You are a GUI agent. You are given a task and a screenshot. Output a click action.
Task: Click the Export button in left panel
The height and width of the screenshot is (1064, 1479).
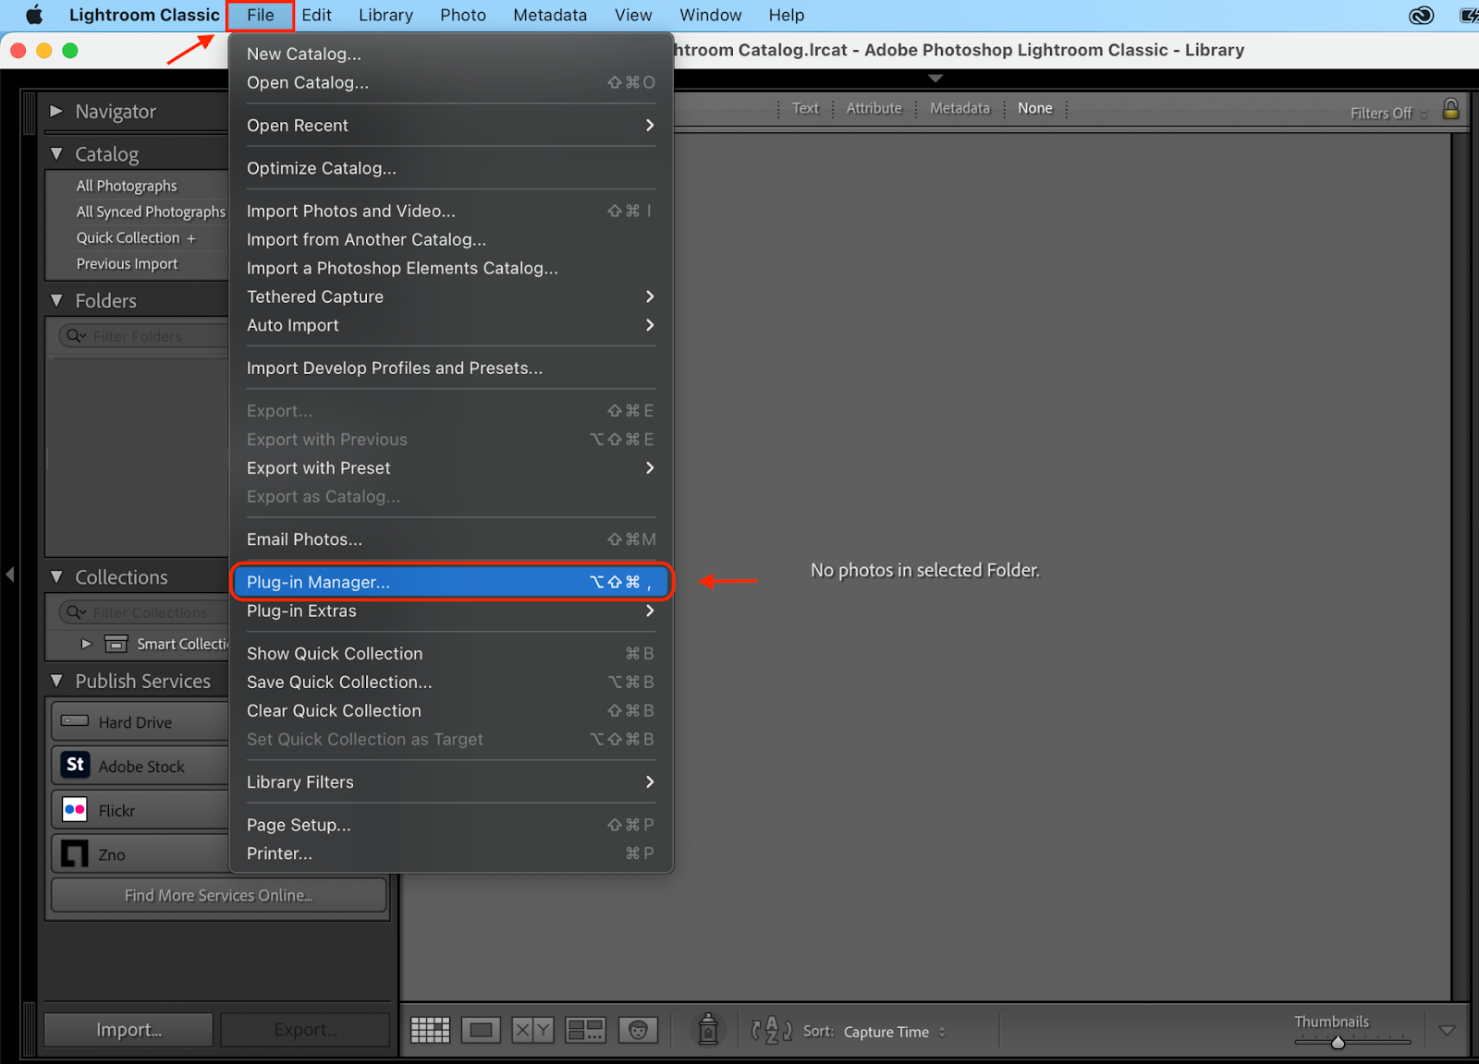point(305,1030)
